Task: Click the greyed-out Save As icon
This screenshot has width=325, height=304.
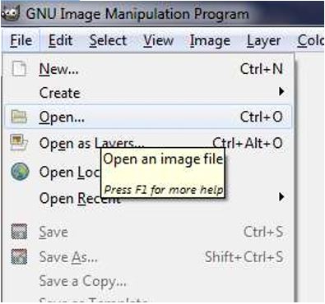Action: [x=19, y=256]
